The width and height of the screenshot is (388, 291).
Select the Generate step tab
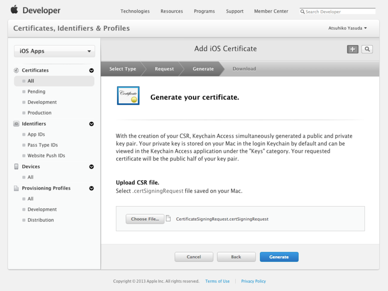(203, 69)
